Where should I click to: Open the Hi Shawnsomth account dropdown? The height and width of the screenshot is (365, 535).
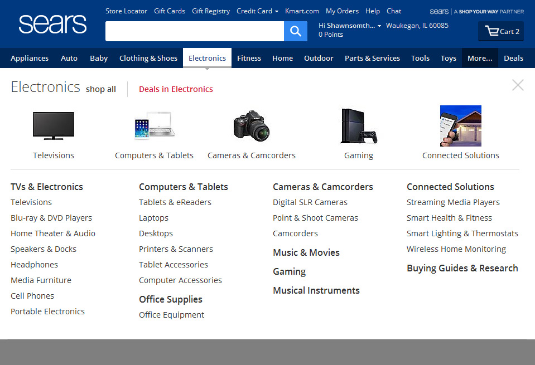(x=350, y=26)
